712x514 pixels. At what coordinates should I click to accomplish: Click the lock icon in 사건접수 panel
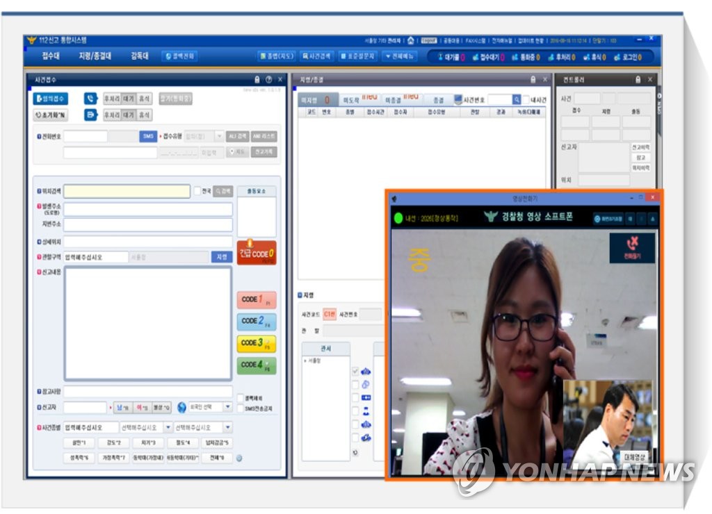click(257, 80)
